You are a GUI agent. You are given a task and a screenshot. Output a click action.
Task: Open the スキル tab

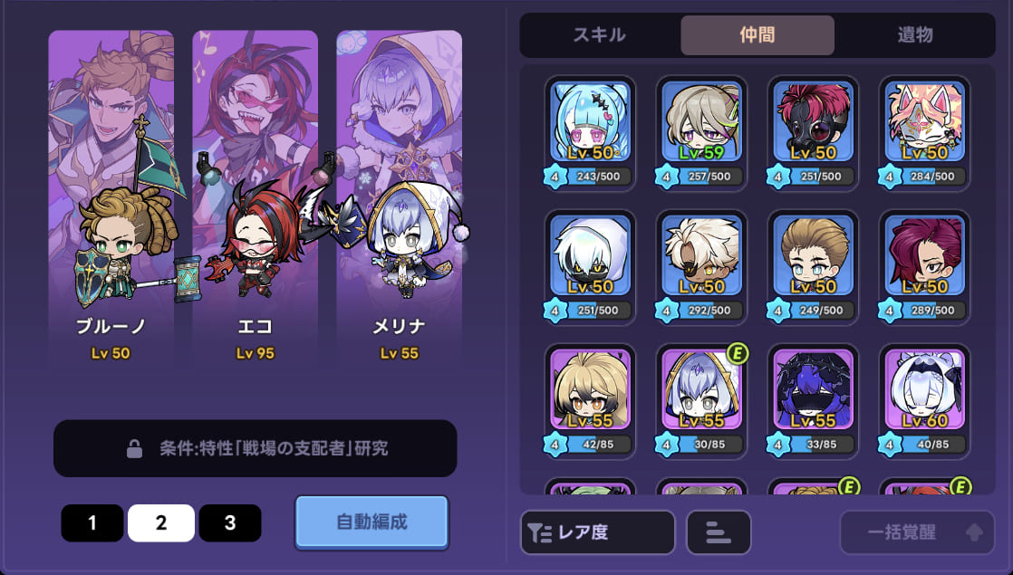(x=600, y=34)
